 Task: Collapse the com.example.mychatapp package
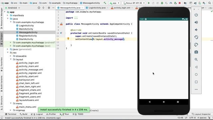11,22
